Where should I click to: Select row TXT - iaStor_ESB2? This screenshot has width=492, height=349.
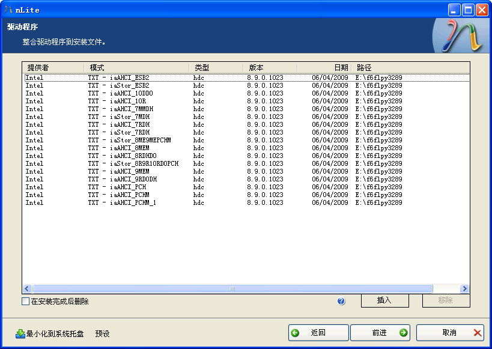(x=247, y=86)
